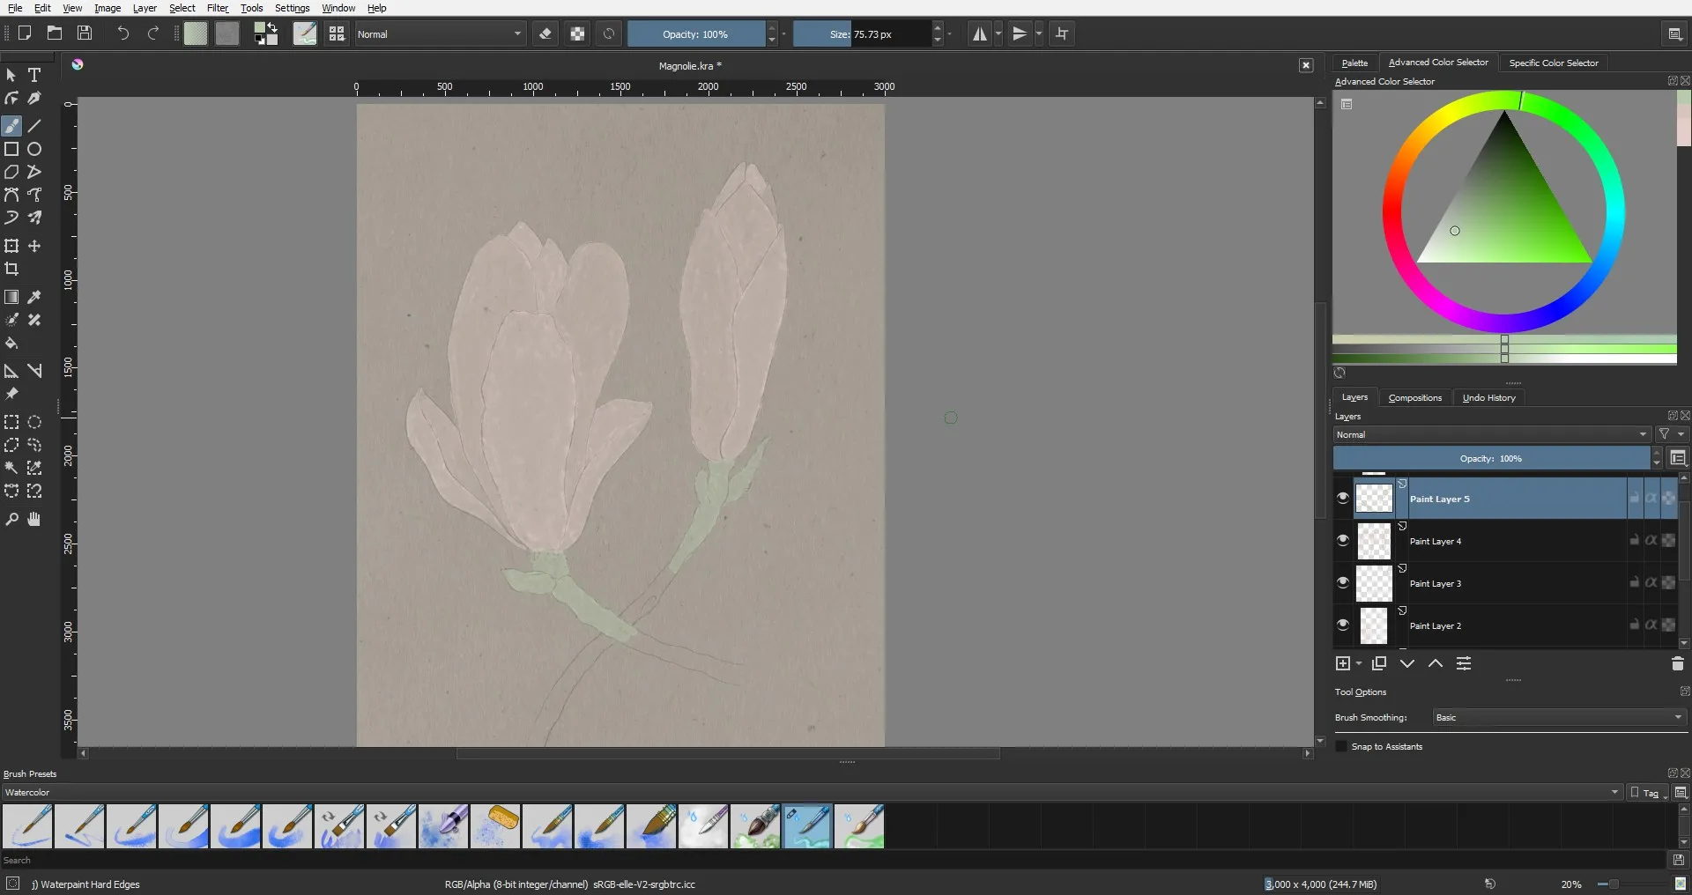Click the Tag button in Brush Presets
Image resolution: width=1692 pixels, height=895 pixels.
click(x=1645, y=793)
